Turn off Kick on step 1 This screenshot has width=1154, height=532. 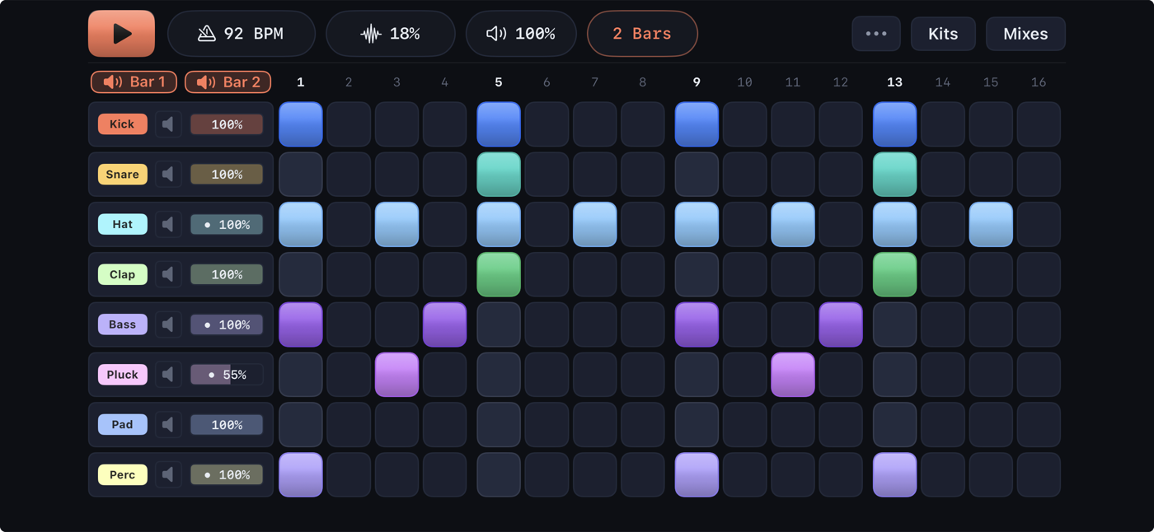pyautogui.click(x=301, y=124)
